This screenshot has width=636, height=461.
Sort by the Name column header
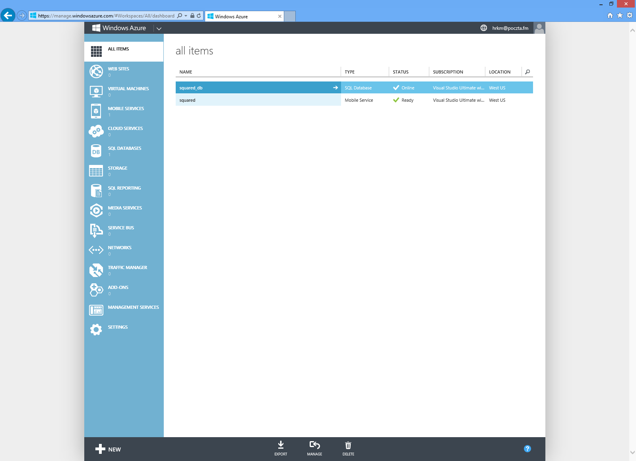click(186, 72)
